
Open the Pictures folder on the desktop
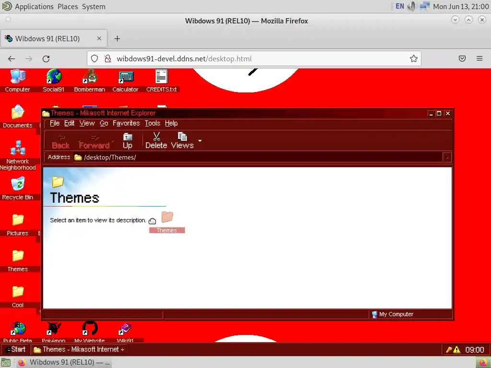[18, 224]
